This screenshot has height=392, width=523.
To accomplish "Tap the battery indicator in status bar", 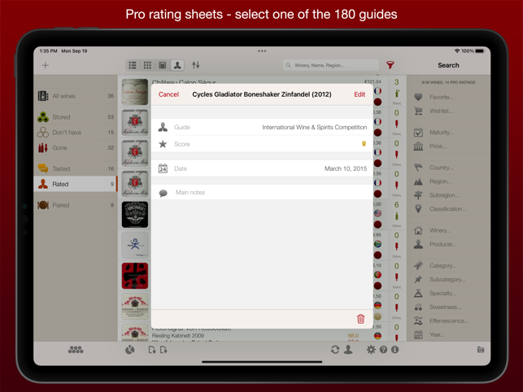I will 480,51.
